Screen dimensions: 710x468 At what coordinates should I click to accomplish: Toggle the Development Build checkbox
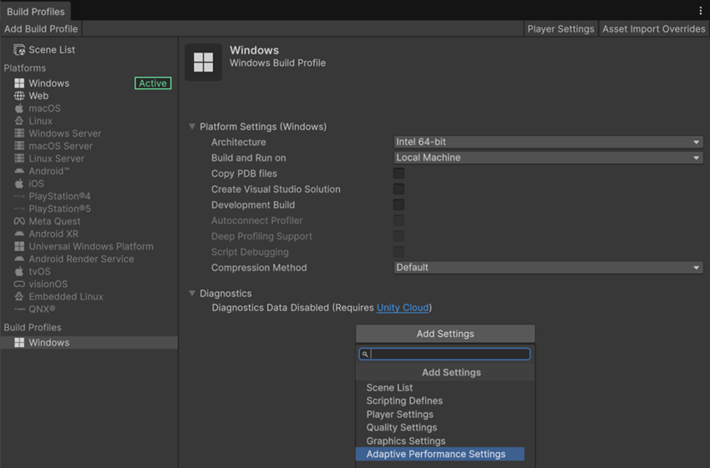tap(398, 205)
